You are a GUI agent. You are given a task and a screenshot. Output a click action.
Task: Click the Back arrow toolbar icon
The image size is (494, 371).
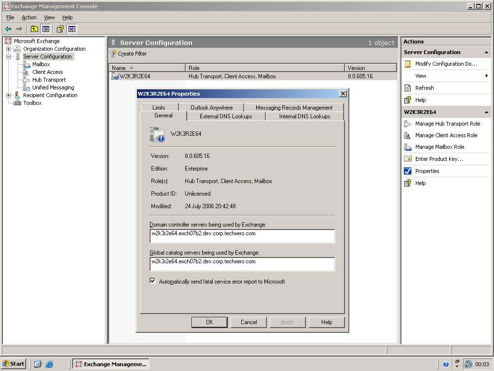(x=8, y=29)
